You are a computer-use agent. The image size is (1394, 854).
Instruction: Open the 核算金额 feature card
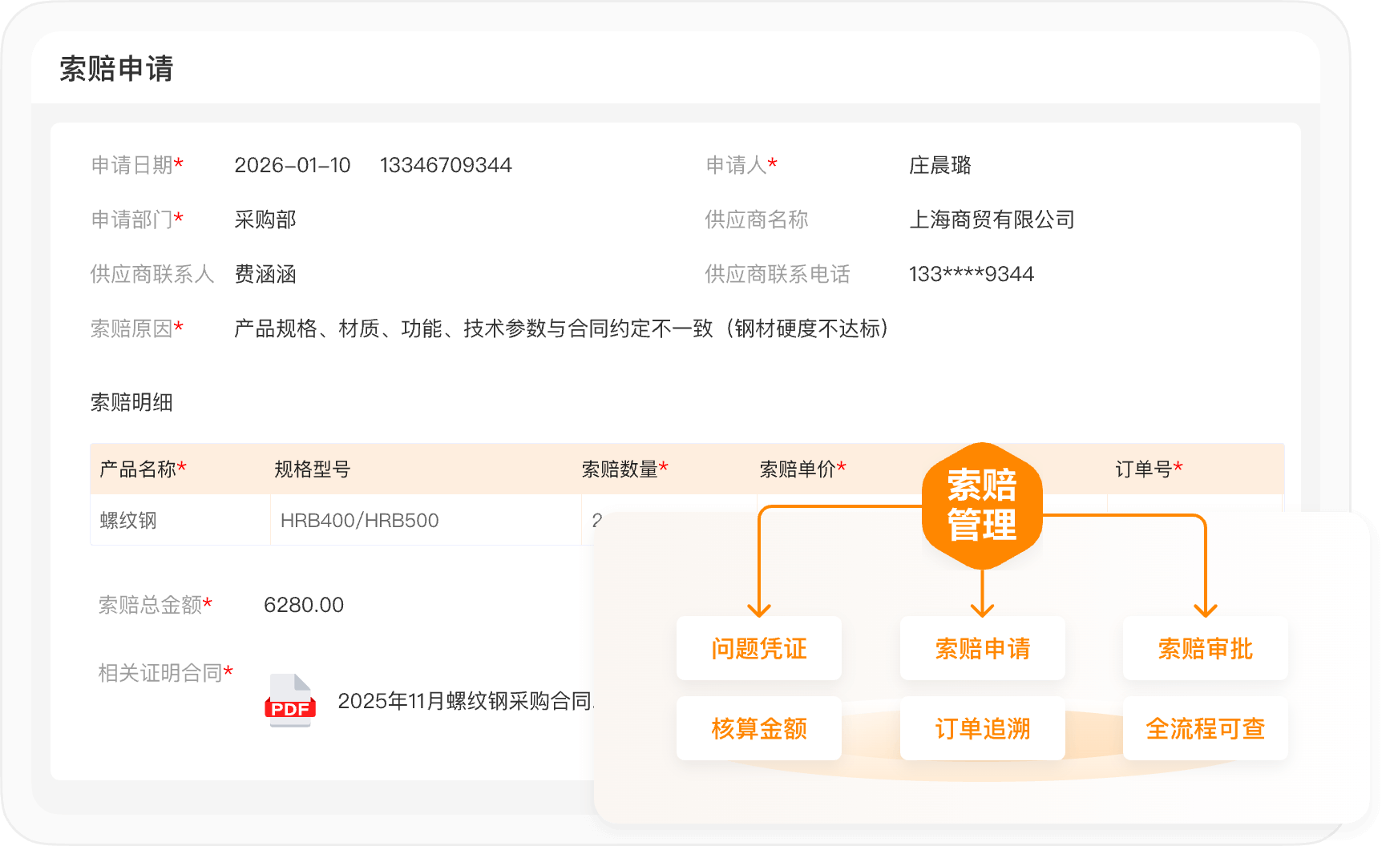point(758,728)
